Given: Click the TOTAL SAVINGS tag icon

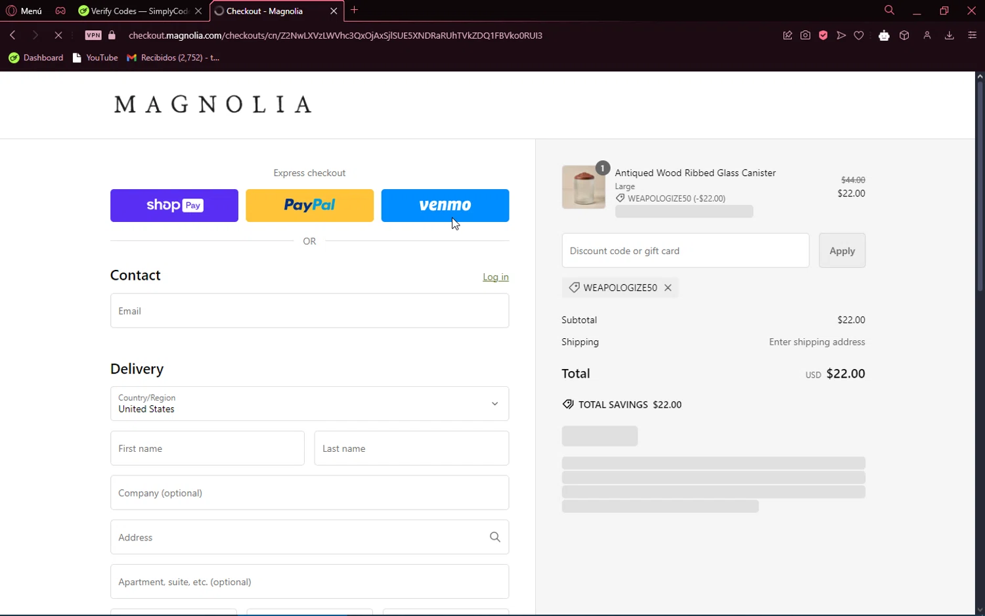Looking at the screenshot, I should (x=568, y=405).
